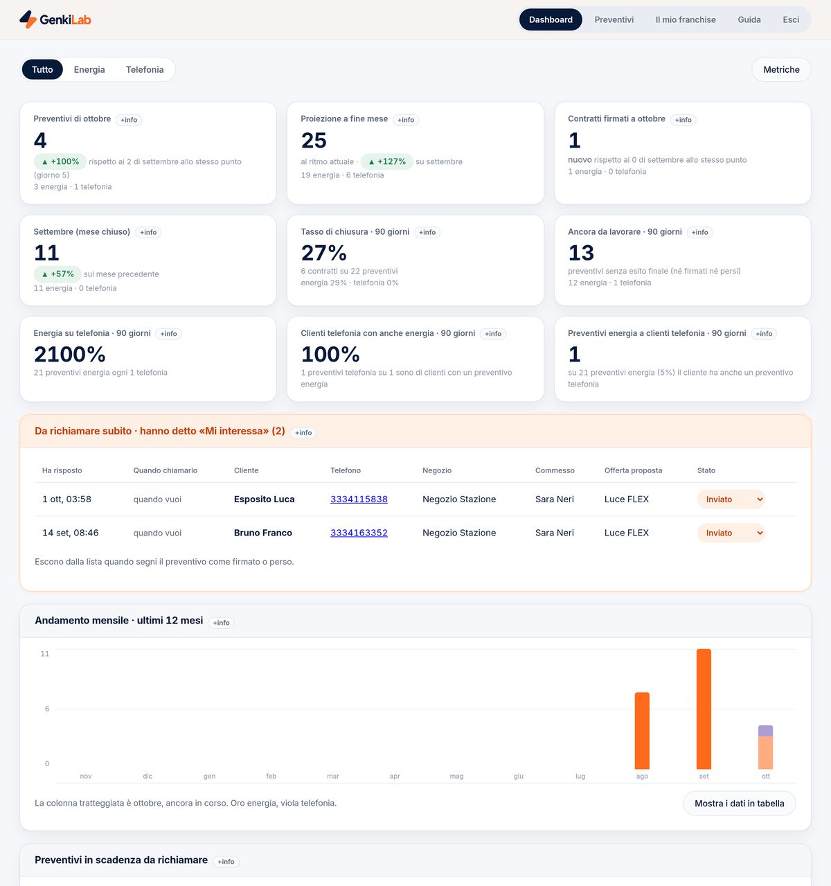Go to Dashboard in top navigation
The image size is (831, 886).
click(551, 19)
